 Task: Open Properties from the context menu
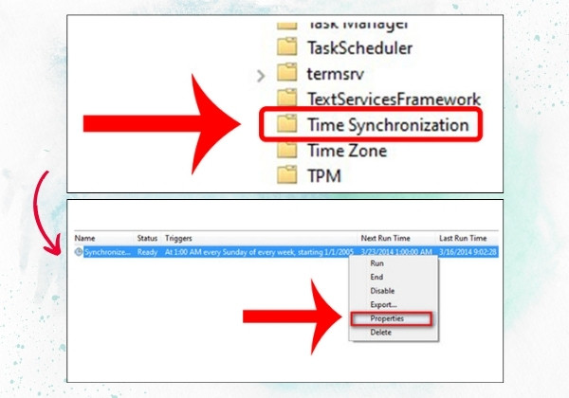point(387,318)
